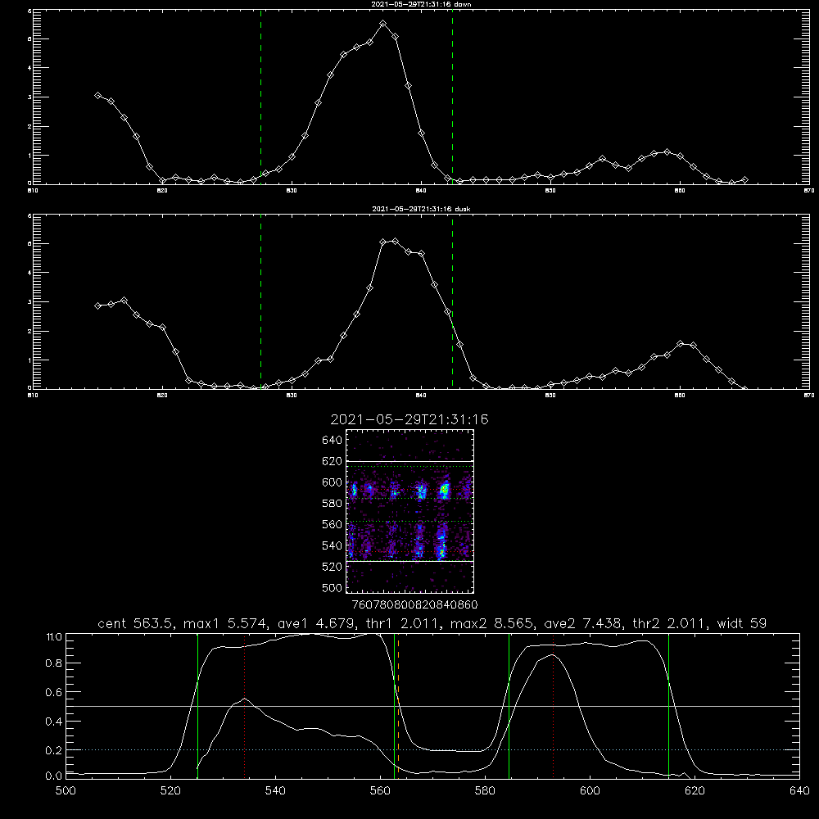Image resolution: width=819 pixels, height=819 pixels.
Task: Click green dashed line near 842 in dawn plot
Action: point(452,97)
